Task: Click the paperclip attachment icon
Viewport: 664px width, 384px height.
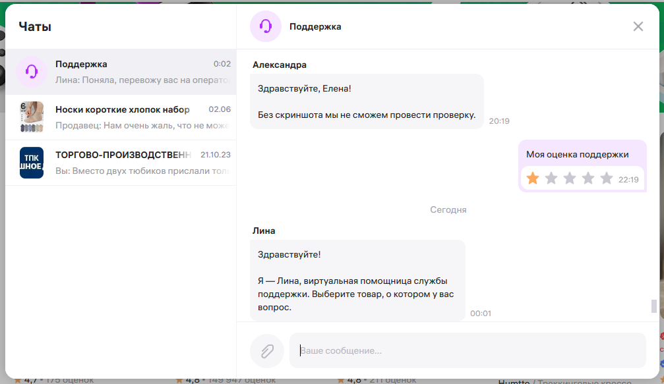Action: [x=266, y=350]
